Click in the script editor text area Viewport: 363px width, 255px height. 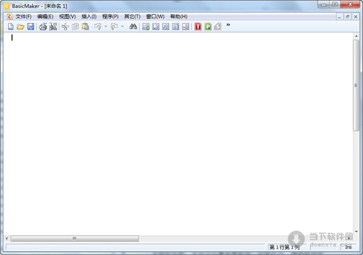click(x=178, y=133)
